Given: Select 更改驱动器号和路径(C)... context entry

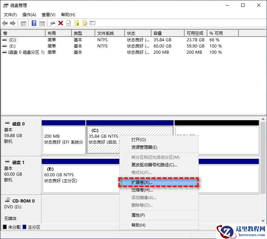Looking at the screenshot, I should point(159,165).
